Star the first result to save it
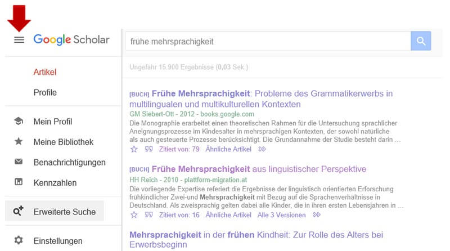Viewport: 450px width, 251px height. pos(134,149)
